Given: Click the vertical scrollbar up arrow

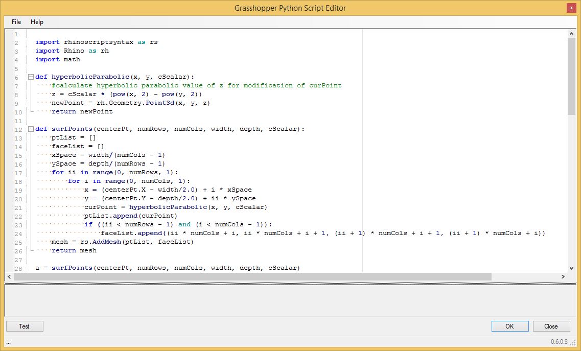Looking at the screenshot, I should point(571,34).
